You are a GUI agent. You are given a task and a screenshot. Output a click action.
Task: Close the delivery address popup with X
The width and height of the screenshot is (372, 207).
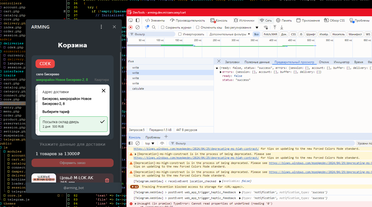(104, 91)
